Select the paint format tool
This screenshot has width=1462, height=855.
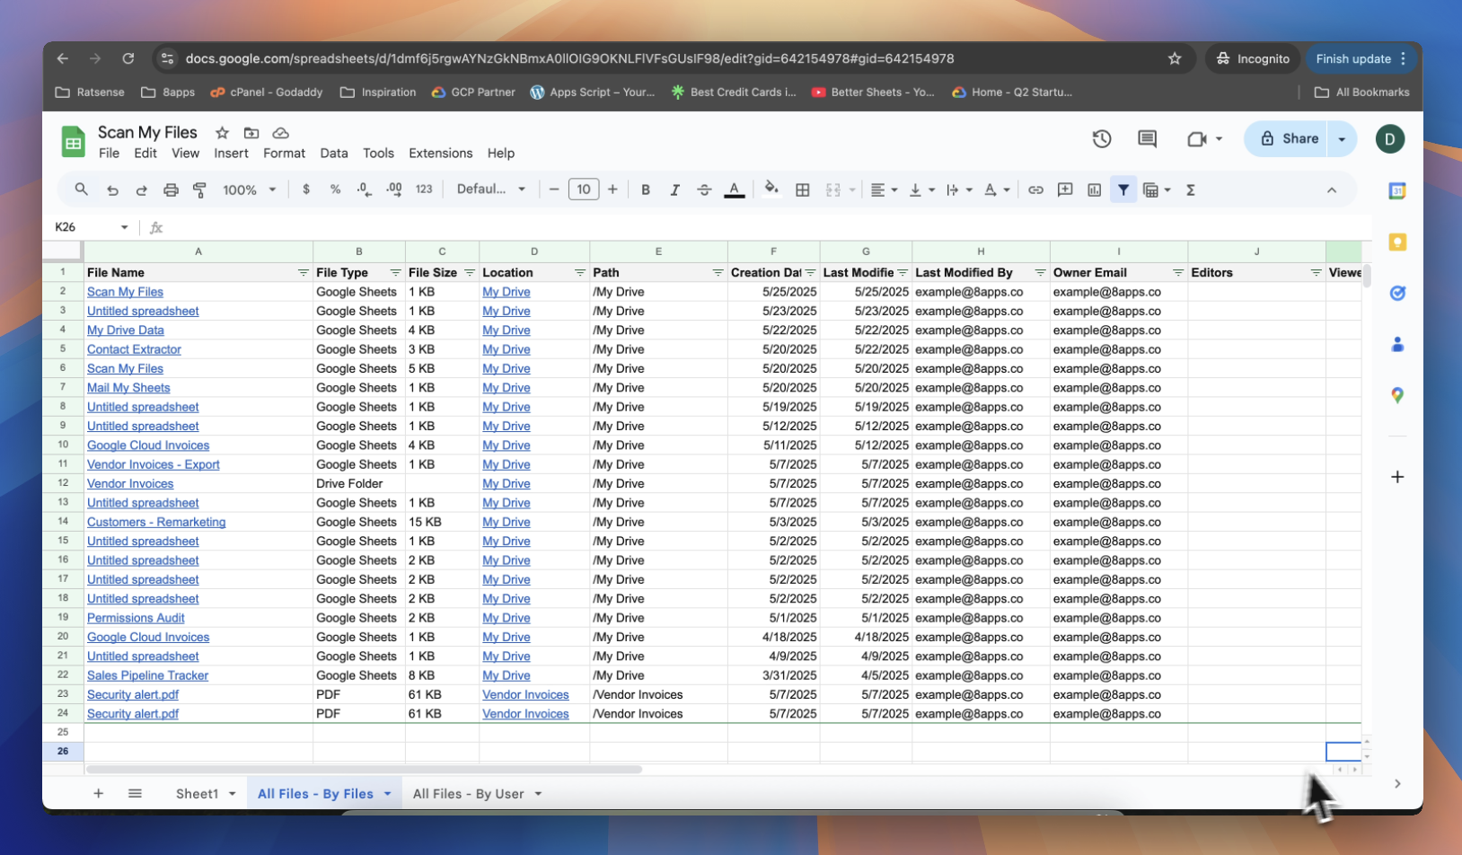coord(199,190)
